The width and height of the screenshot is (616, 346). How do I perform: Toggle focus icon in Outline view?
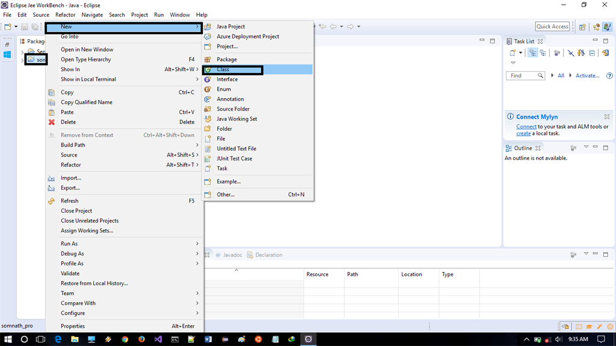tap(573, 148)
